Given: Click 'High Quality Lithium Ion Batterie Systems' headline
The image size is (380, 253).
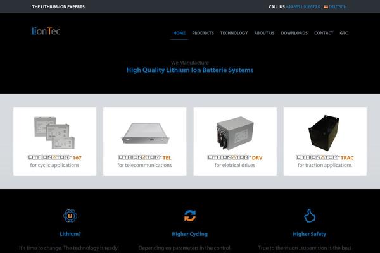Looking at the screenshot, I should pyautogui.click(x=190, y=70).
